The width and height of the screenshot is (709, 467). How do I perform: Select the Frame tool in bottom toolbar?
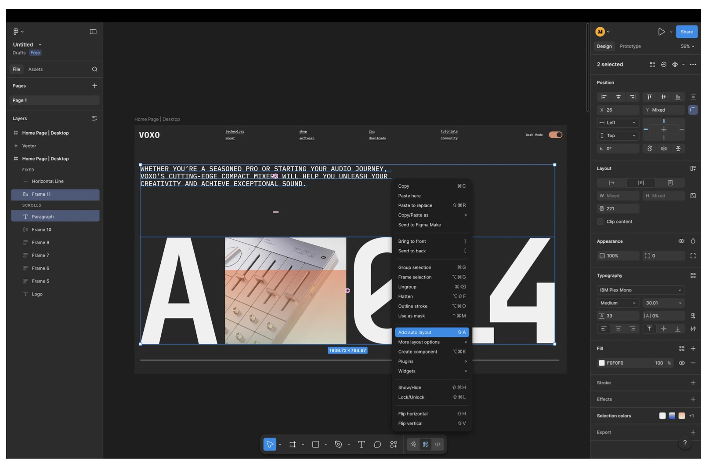(293, 444)
